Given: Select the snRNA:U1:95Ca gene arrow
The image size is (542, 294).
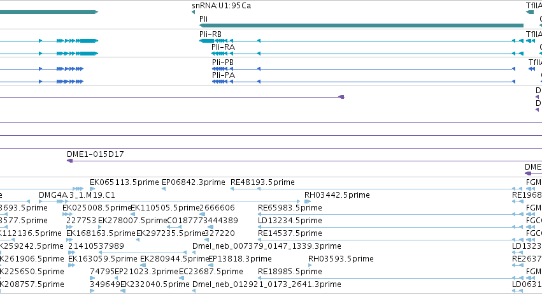Looking at the screenshot, I should [x=193, y=12].
